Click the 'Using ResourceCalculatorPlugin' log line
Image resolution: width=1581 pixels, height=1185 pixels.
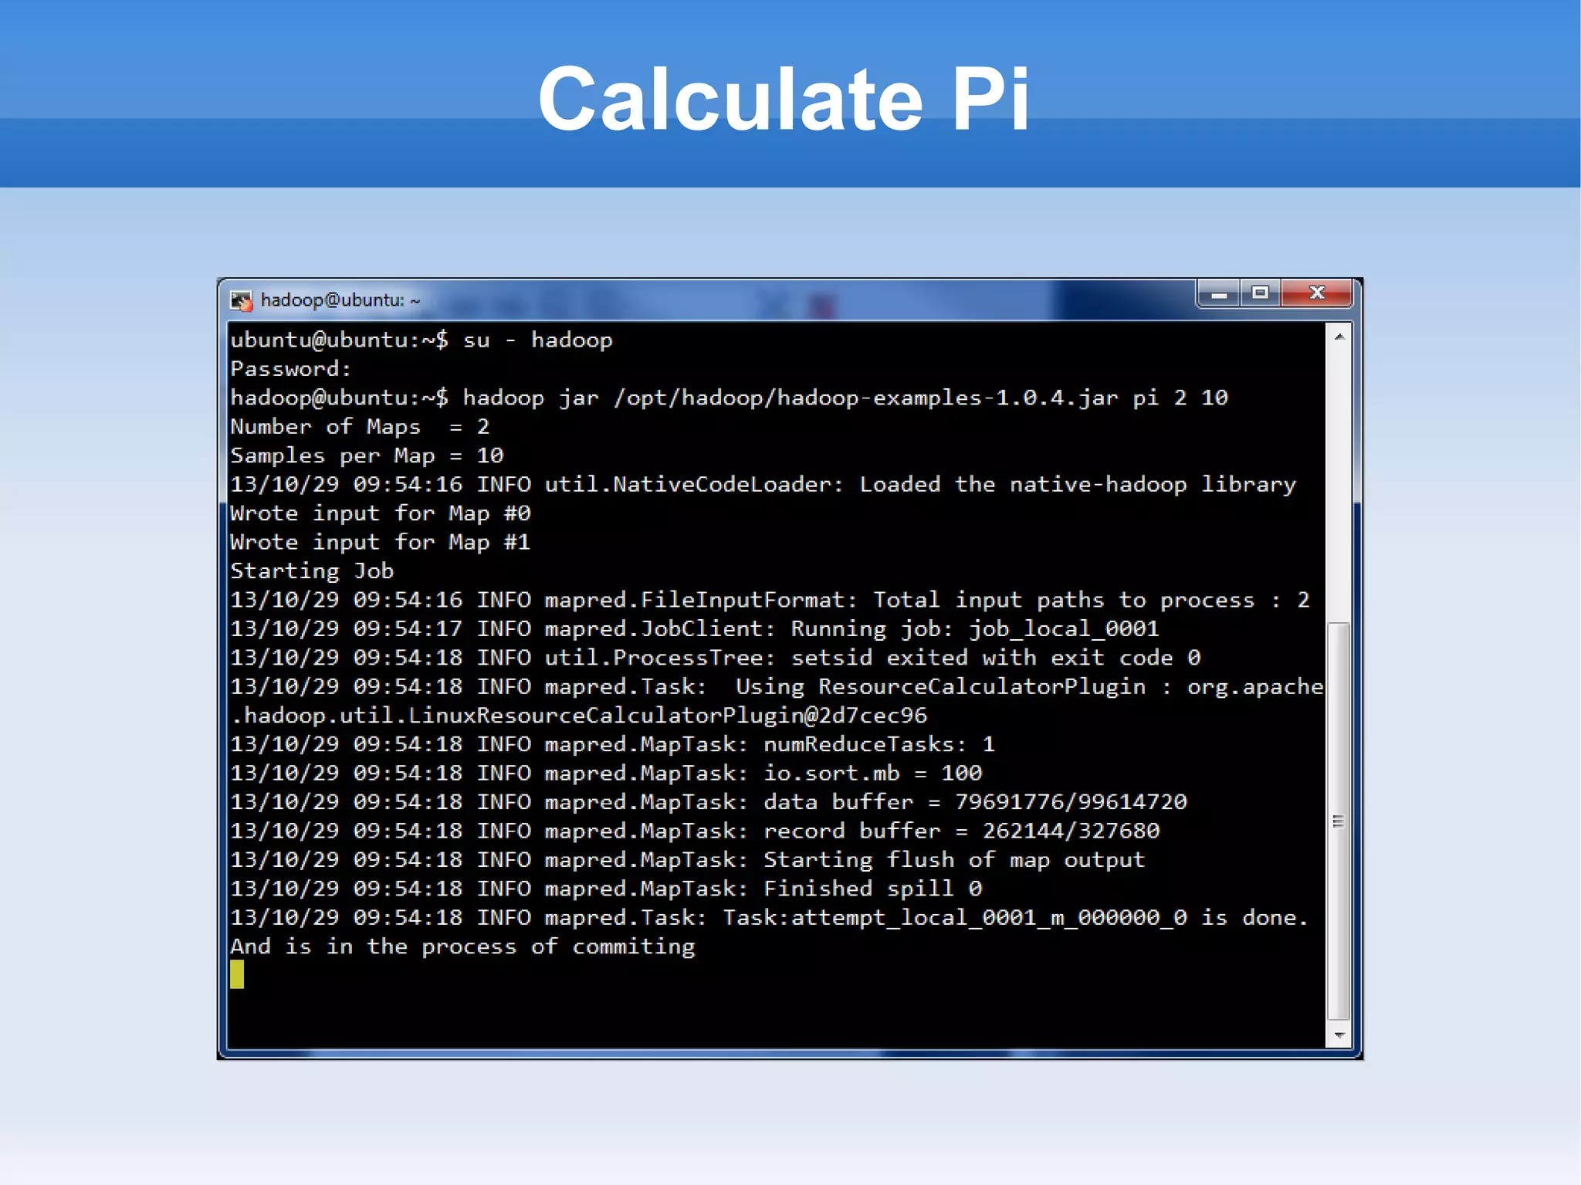tap(777, 687)
